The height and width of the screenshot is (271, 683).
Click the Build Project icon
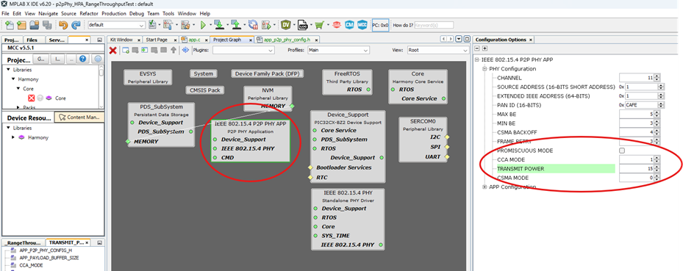[168, 25]
